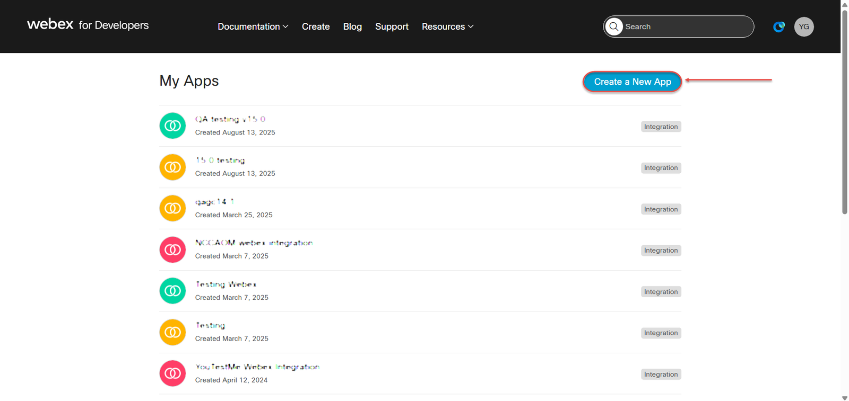Click the scroll-down arrow on the page scrollbar

click(x=845, y=397)
